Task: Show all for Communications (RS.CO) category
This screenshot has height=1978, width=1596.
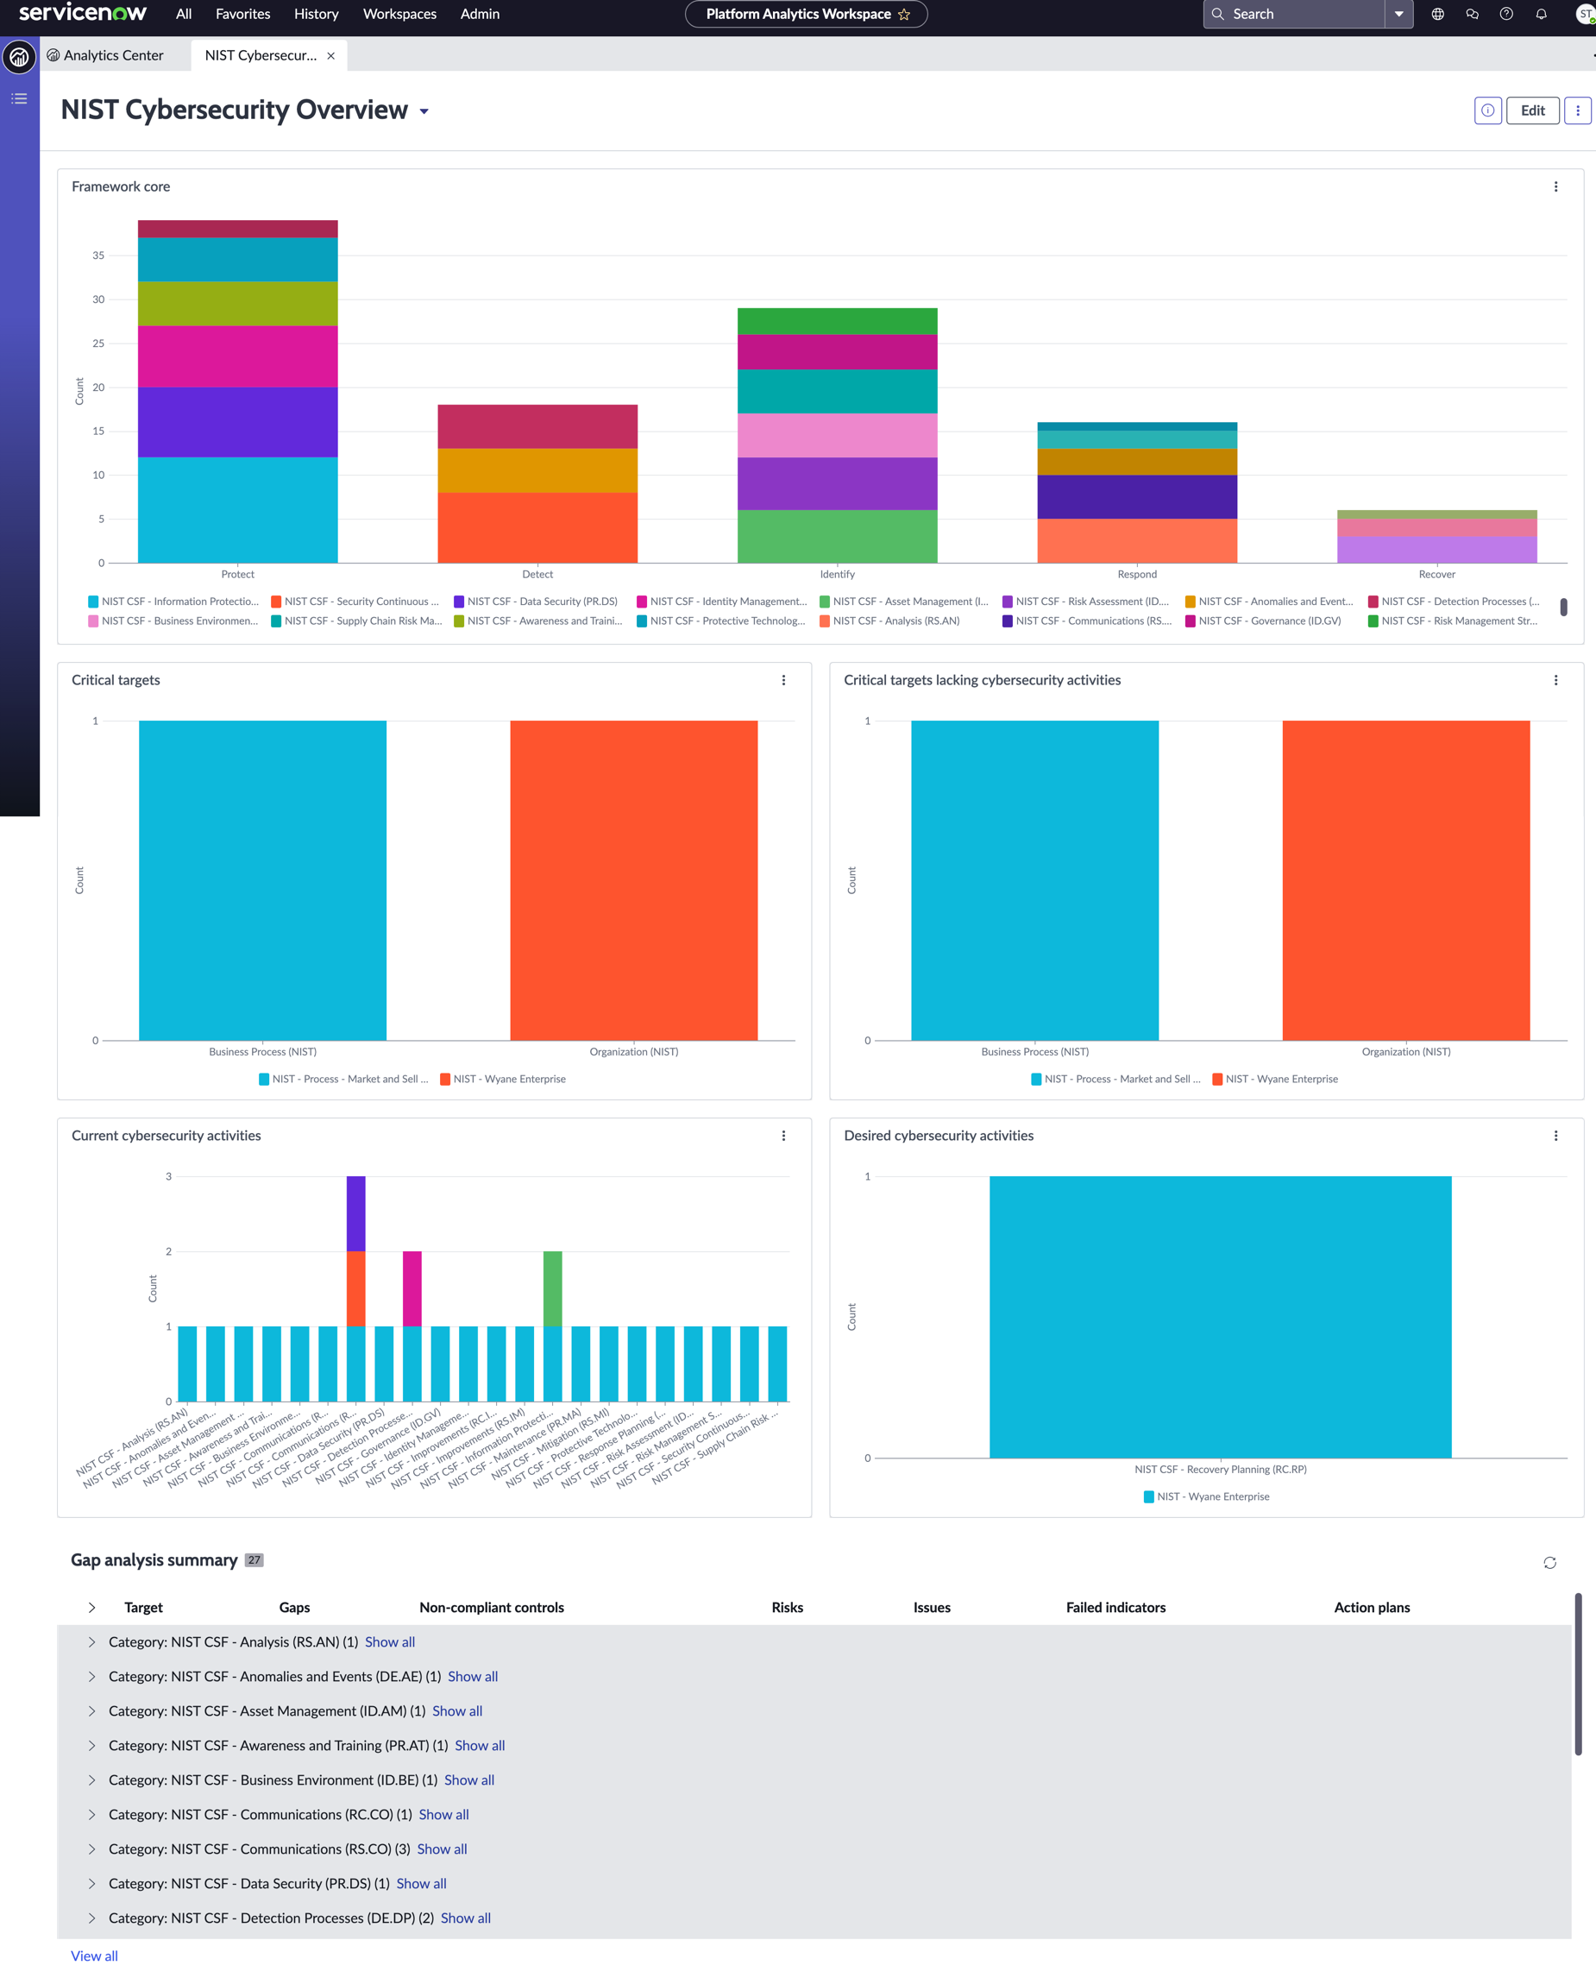Action: point(443,1849)
